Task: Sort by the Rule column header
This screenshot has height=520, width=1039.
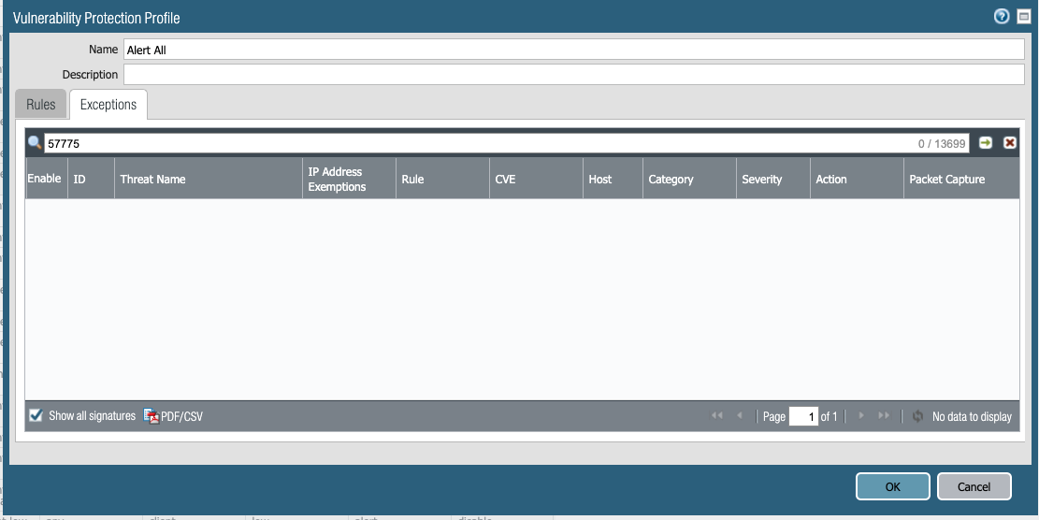Action: click(442, 179)
